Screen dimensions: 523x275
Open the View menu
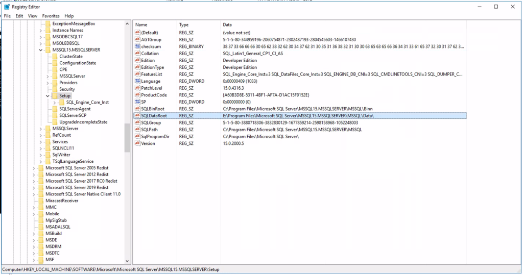pos(33,16)
